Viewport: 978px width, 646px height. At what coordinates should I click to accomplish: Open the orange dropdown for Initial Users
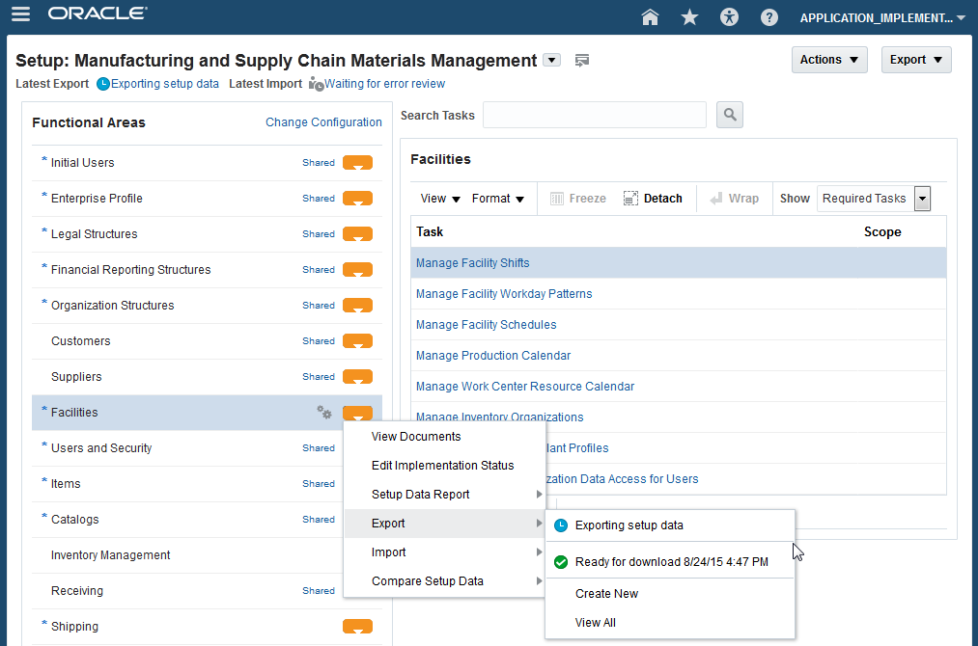point(357,163)
